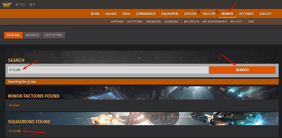This screenshot has width=282, height=138.
Task: Open Shipyard in the submenu
Action: click(x=117, y=22)
